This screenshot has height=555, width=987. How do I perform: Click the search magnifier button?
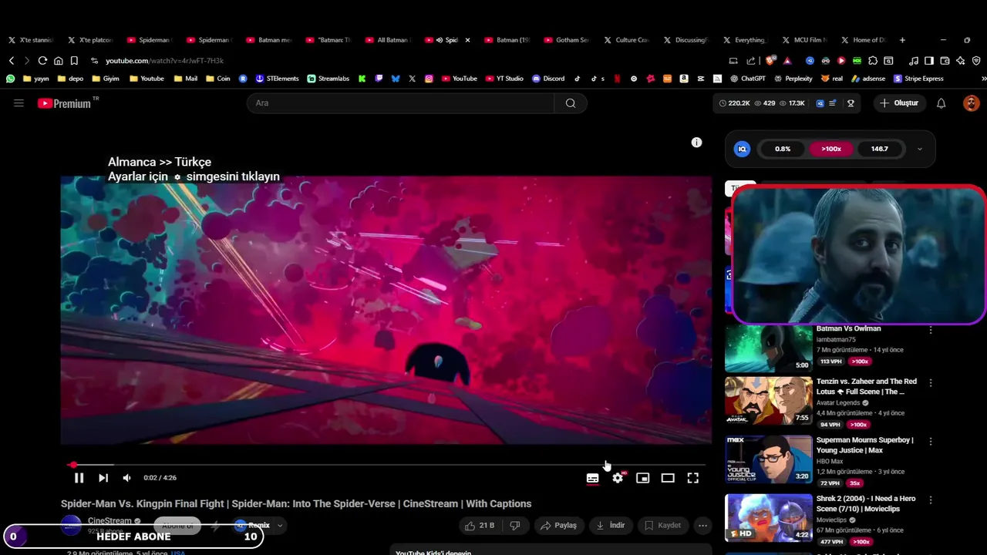(571, 103)
